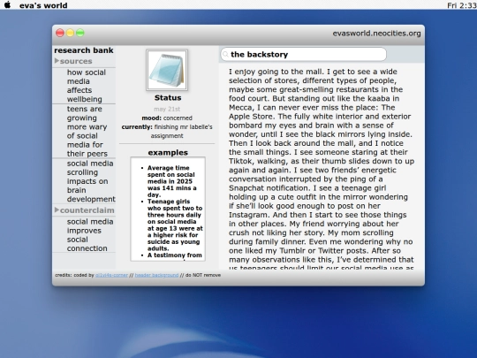Image resolution: width=477 pixels, height=358 pixels.
Task: Click the sources section label
Action: coord(76,61)
